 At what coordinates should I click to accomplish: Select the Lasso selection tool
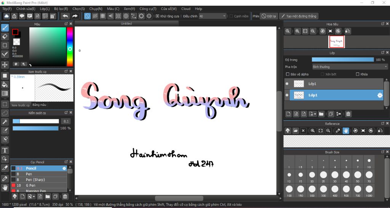[5, 113]
